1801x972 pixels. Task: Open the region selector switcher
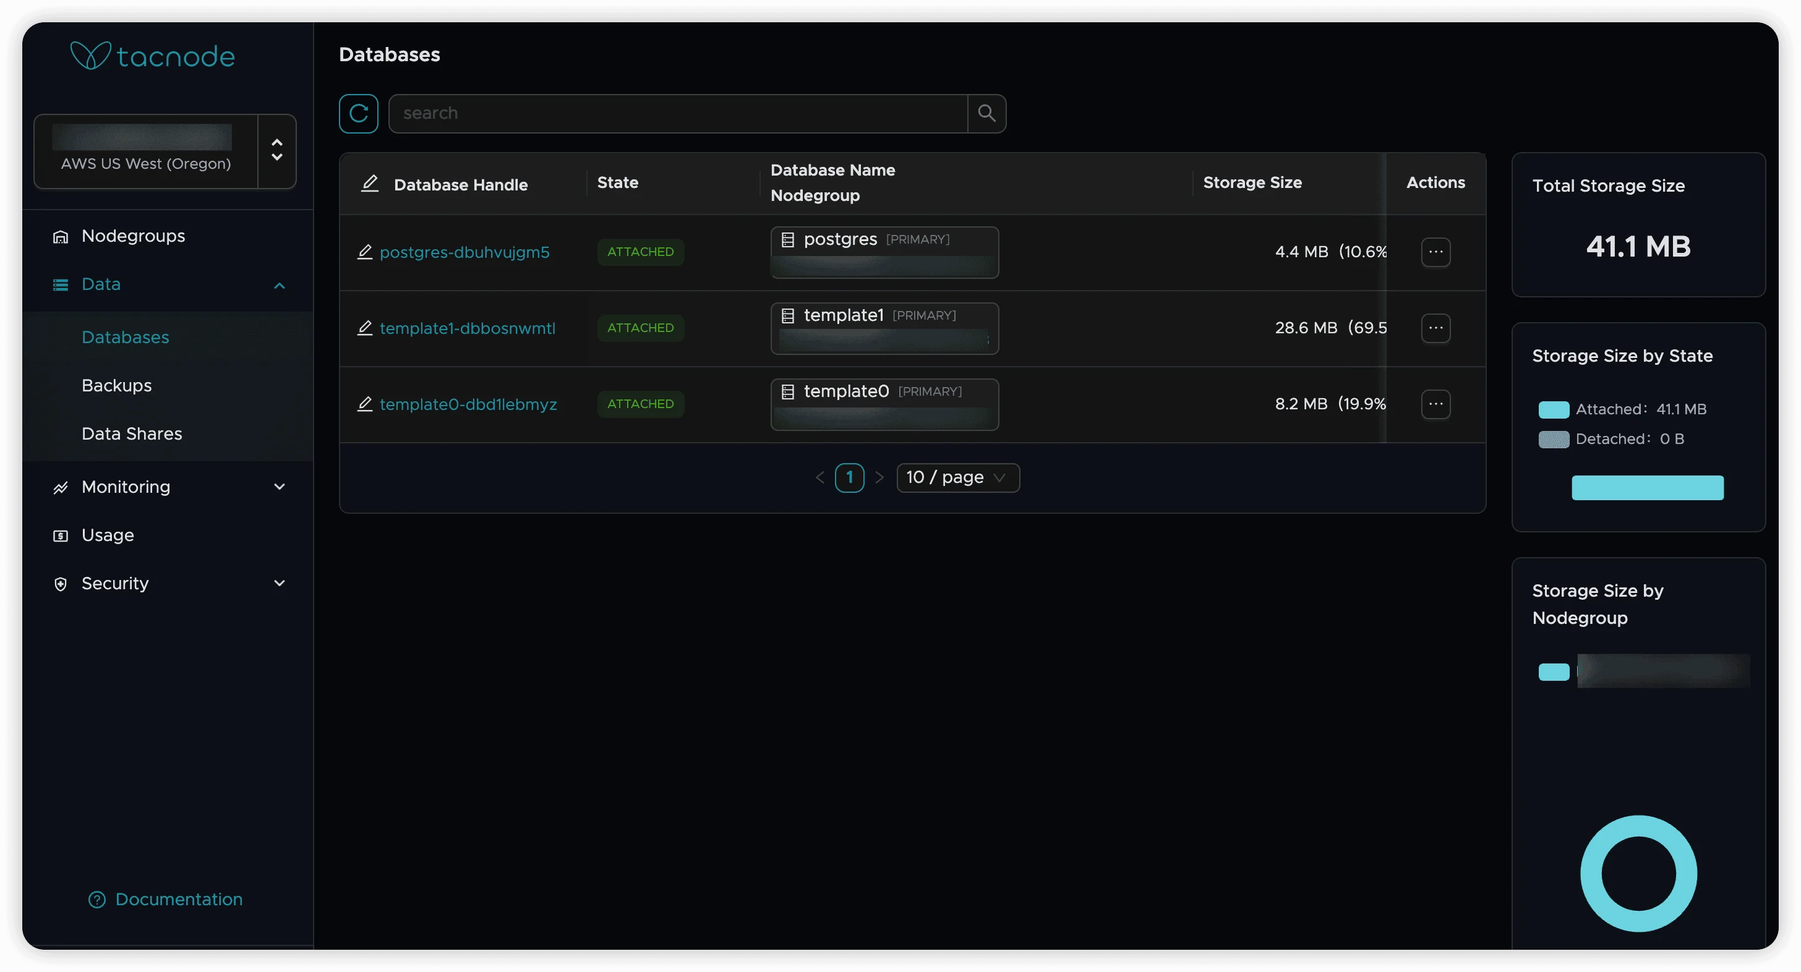(277, 151)
